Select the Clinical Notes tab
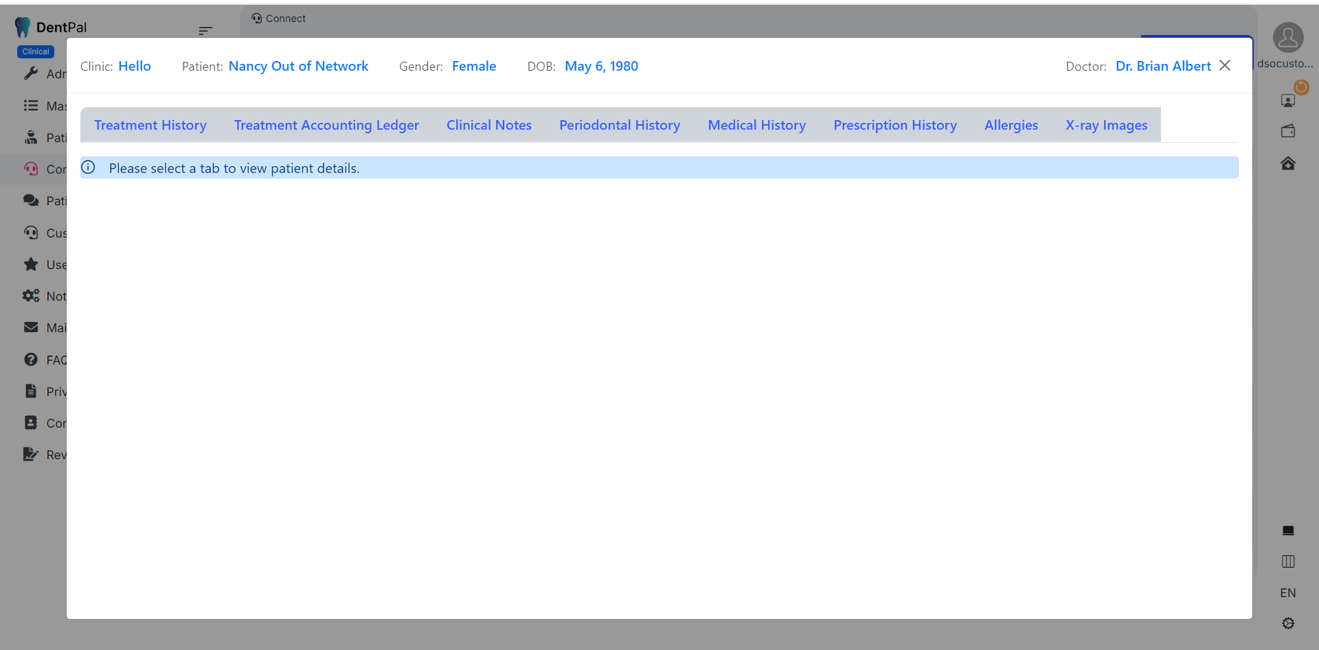Screen dimensions: 1319x650 tap(488, 125)
